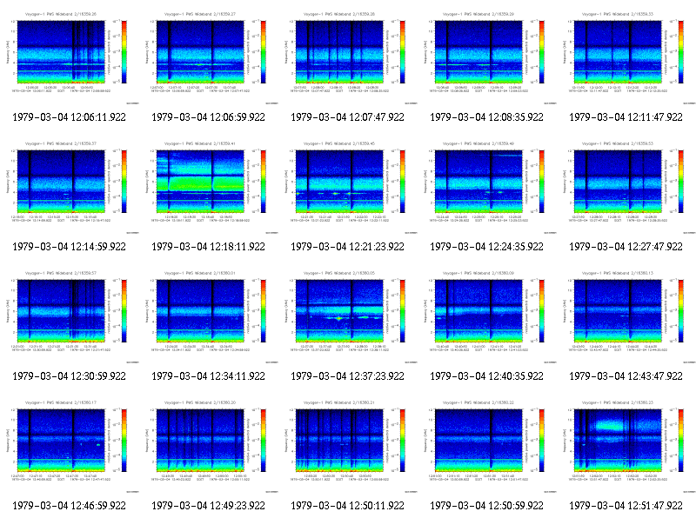Open the 12:27:47.922 spectrogram image
The image size is (696, 518).
[626, 188]
